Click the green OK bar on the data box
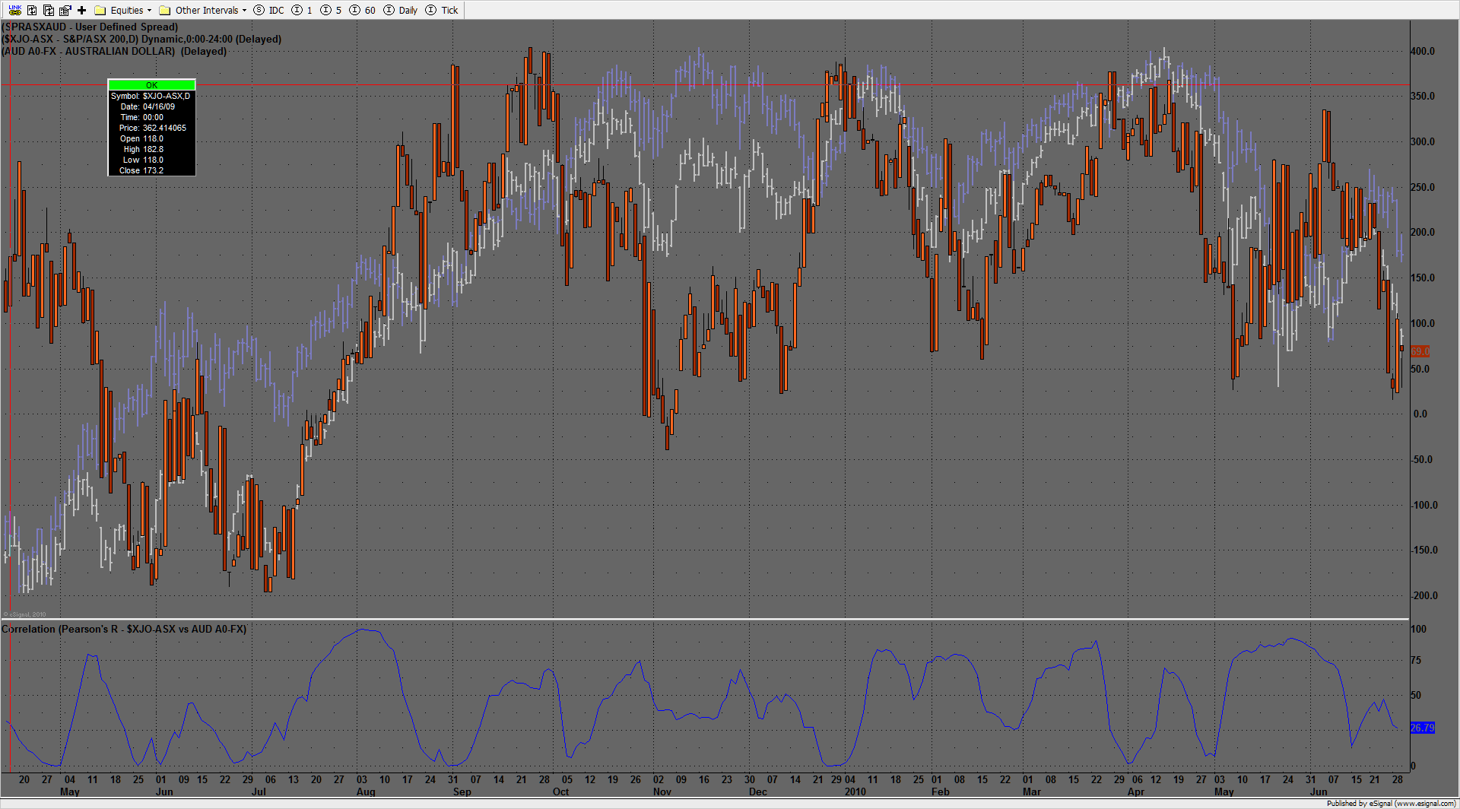Screen dimensions: 1460x809 (152, 85)
